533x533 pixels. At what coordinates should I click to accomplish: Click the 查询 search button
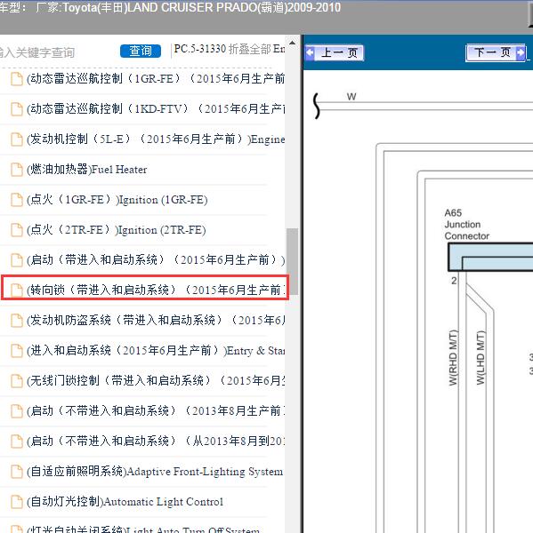click(141, 51)
